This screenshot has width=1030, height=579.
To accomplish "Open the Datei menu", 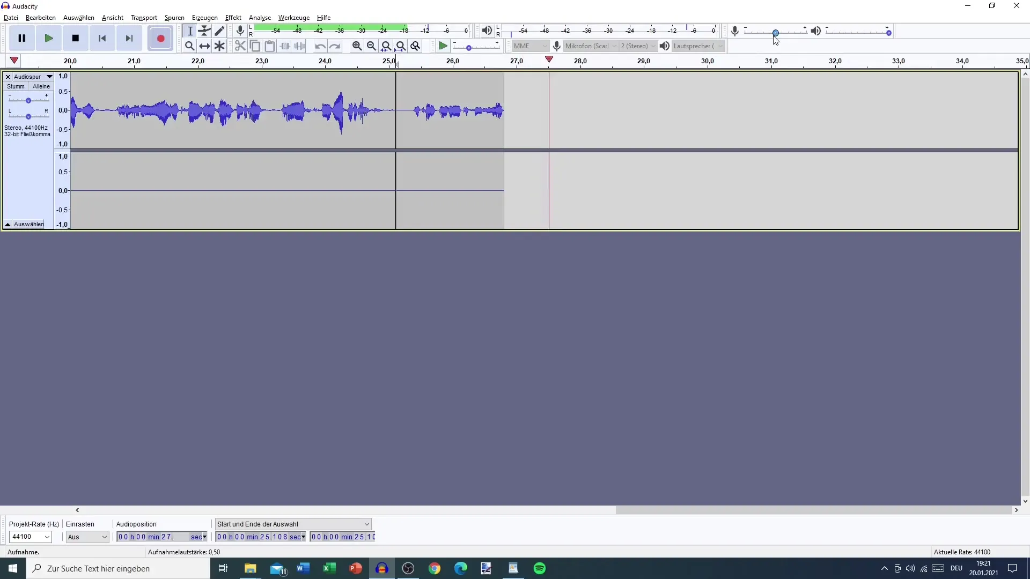I will (x=11, y=18).
